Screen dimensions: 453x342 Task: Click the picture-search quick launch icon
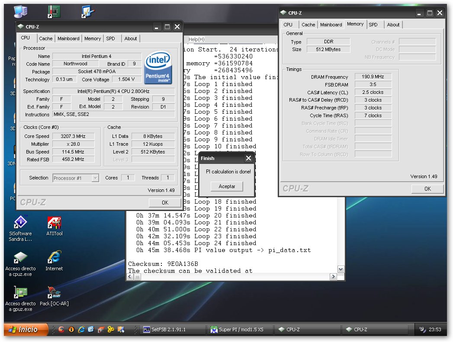click(x=121, y=329)
